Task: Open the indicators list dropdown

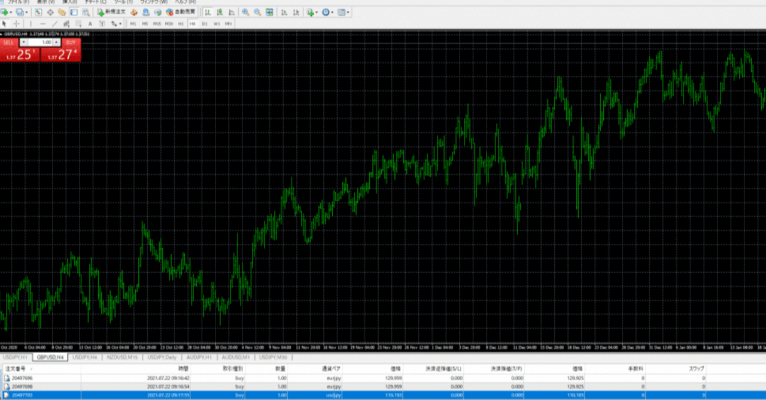Action: click(x=312, y=12)
